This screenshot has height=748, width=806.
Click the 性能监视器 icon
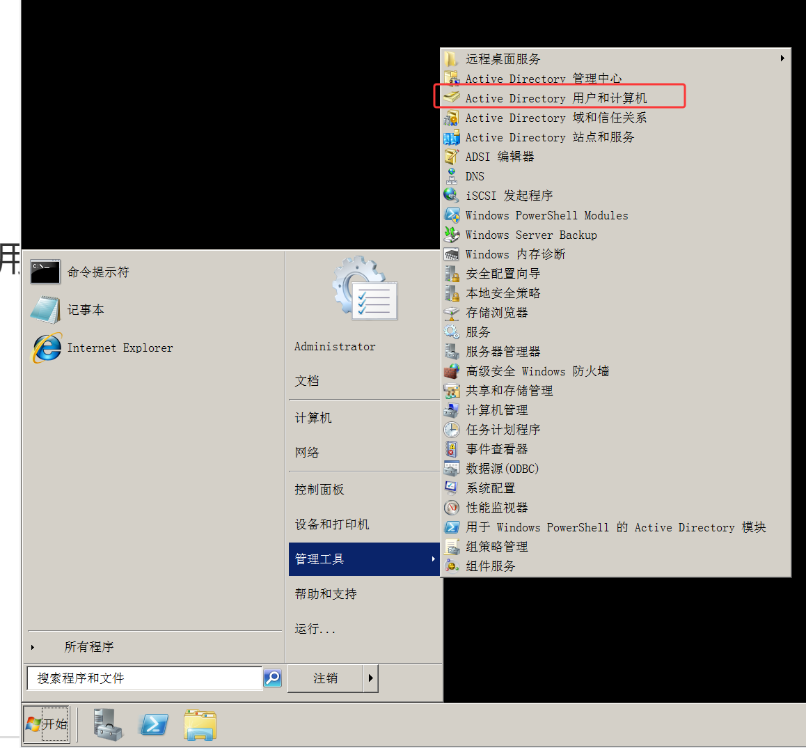452,508
